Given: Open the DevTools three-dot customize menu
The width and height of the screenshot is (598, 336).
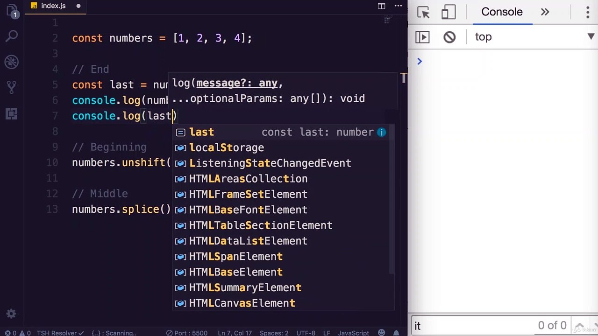Looking at the screenshot, I should (588, 12).
